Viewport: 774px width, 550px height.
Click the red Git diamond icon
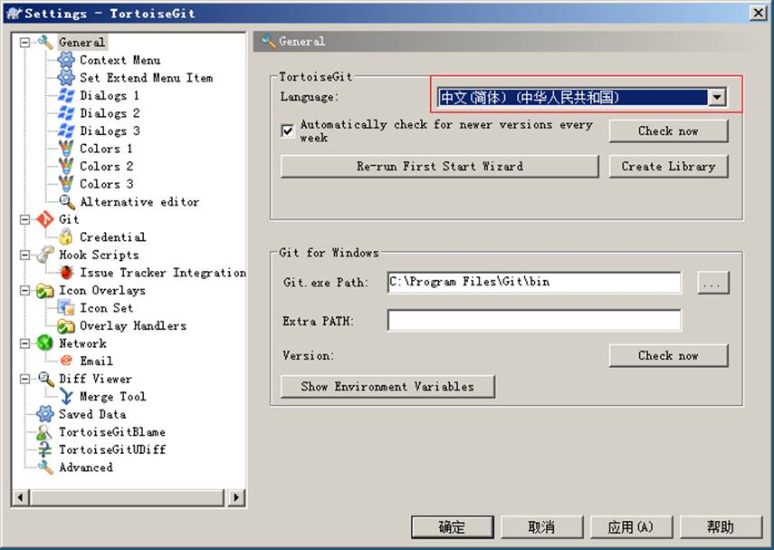pyautogui.click(x=45, y=219)
